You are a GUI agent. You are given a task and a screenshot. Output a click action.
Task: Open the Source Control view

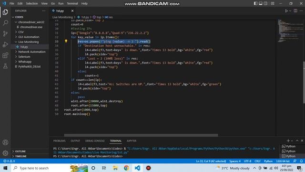5,33
